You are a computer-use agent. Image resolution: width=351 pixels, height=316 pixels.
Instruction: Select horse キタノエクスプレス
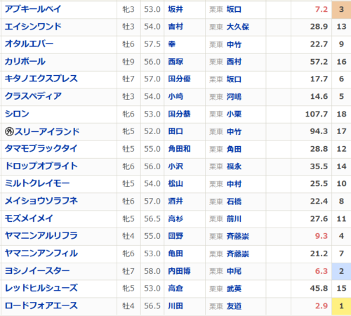41,79
